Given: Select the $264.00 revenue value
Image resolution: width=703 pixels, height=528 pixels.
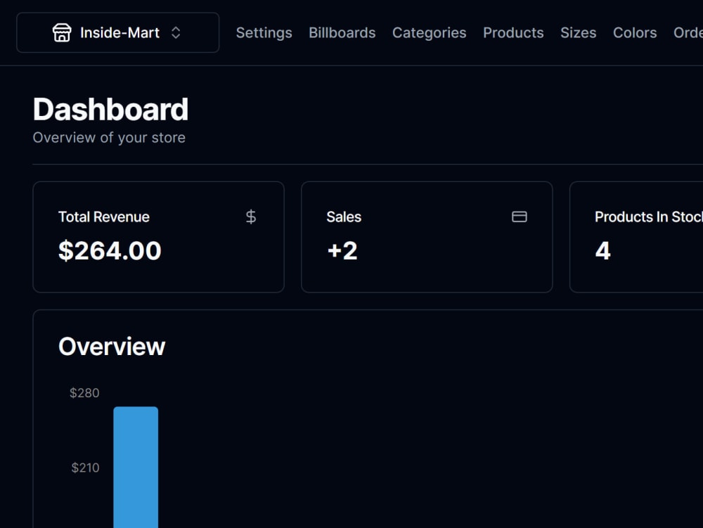Looking at the screenshot, I should (x=110, y=250).
